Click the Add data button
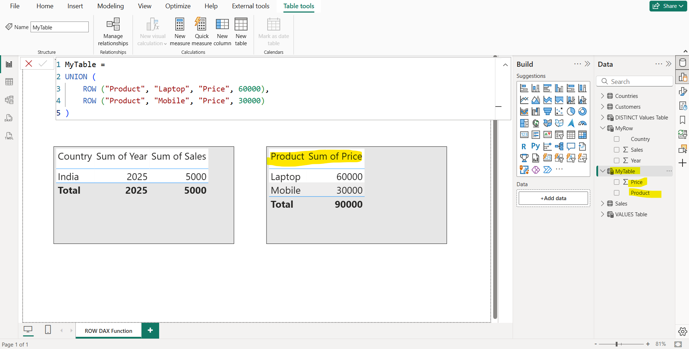689x349 pixels. click(x=553, y=198)
